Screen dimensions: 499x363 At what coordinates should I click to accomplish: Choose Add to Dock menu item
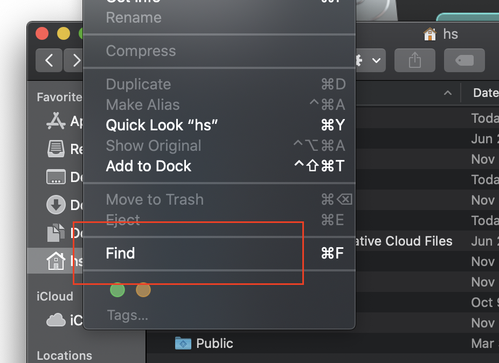[148, 166]
